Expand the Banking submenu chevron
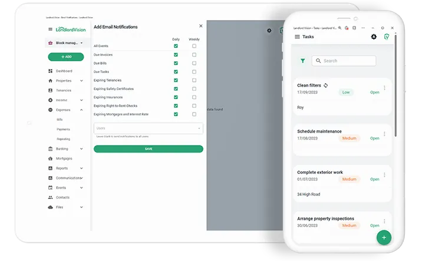 pos(81,149)
